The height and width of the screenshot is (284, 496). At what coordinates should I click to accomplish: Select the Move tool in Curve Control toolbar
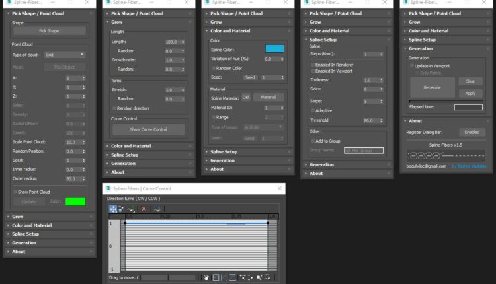(113, 209)
